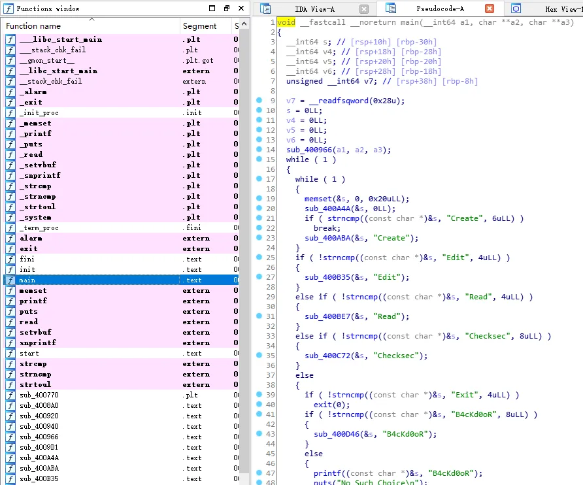Click sub_400966 call in pseudocode
The width and height of the screenshot is (583, 485).
pos(309,150)
